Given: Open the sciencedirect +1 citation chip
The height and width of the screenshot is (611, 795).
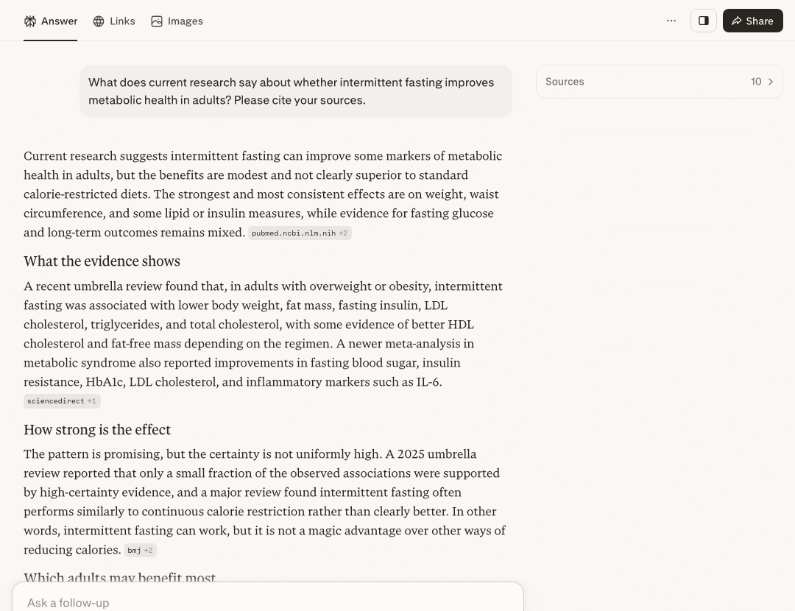Looking at the screenshot, I should pos(62,401).
